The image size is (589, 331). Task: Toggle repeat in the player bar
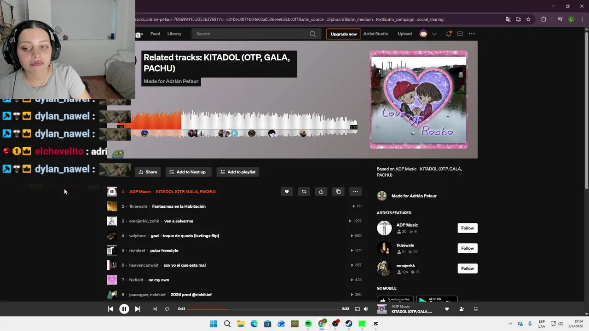(x=167, y=309)
